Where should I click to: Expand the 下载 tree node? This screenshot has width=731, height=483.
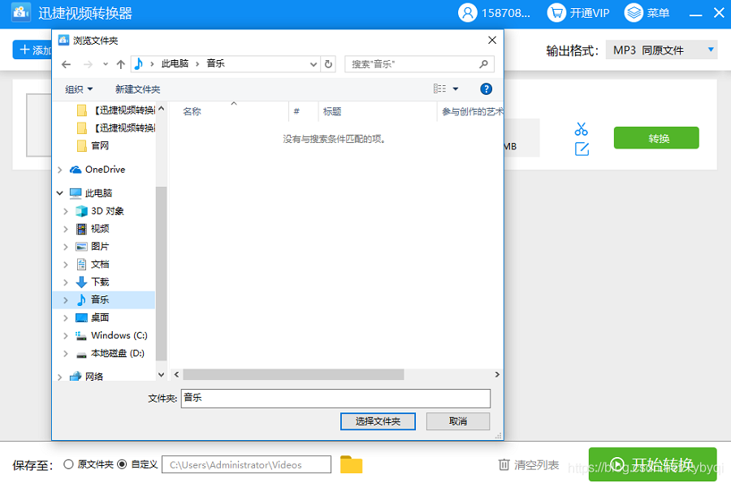[x=66, y=282]
